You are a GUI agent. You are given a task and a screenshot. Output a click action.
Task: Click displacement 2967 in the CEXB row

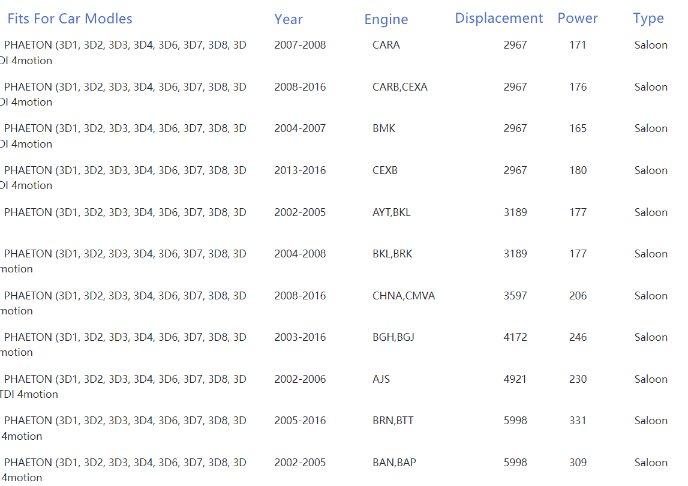515,170
